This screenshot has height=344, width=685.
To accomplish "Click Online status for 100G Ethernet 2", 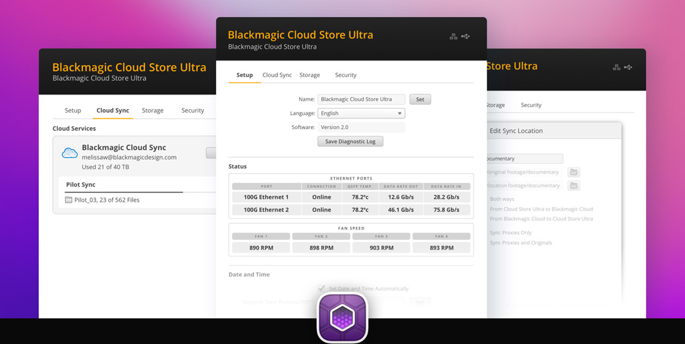I will [x=321, y=210].
